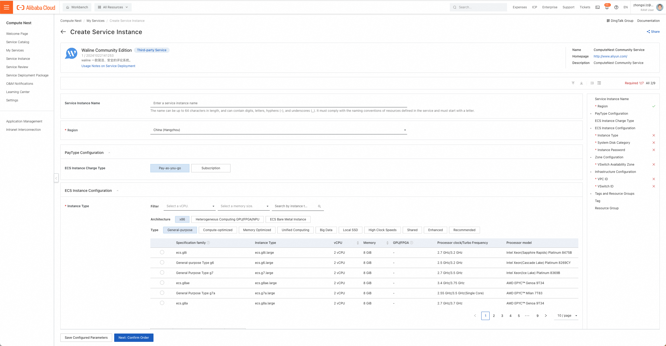Open the Cloud Shell terminal icon
The width and height of the screenshot is (666, 346).
(x=598, y=7)
